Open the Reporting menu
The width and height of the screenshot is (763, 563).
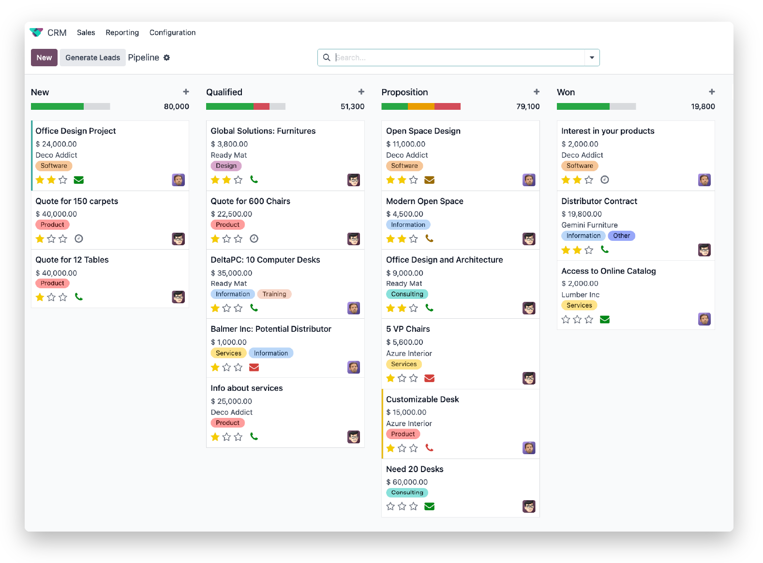(x=122, y=32)
